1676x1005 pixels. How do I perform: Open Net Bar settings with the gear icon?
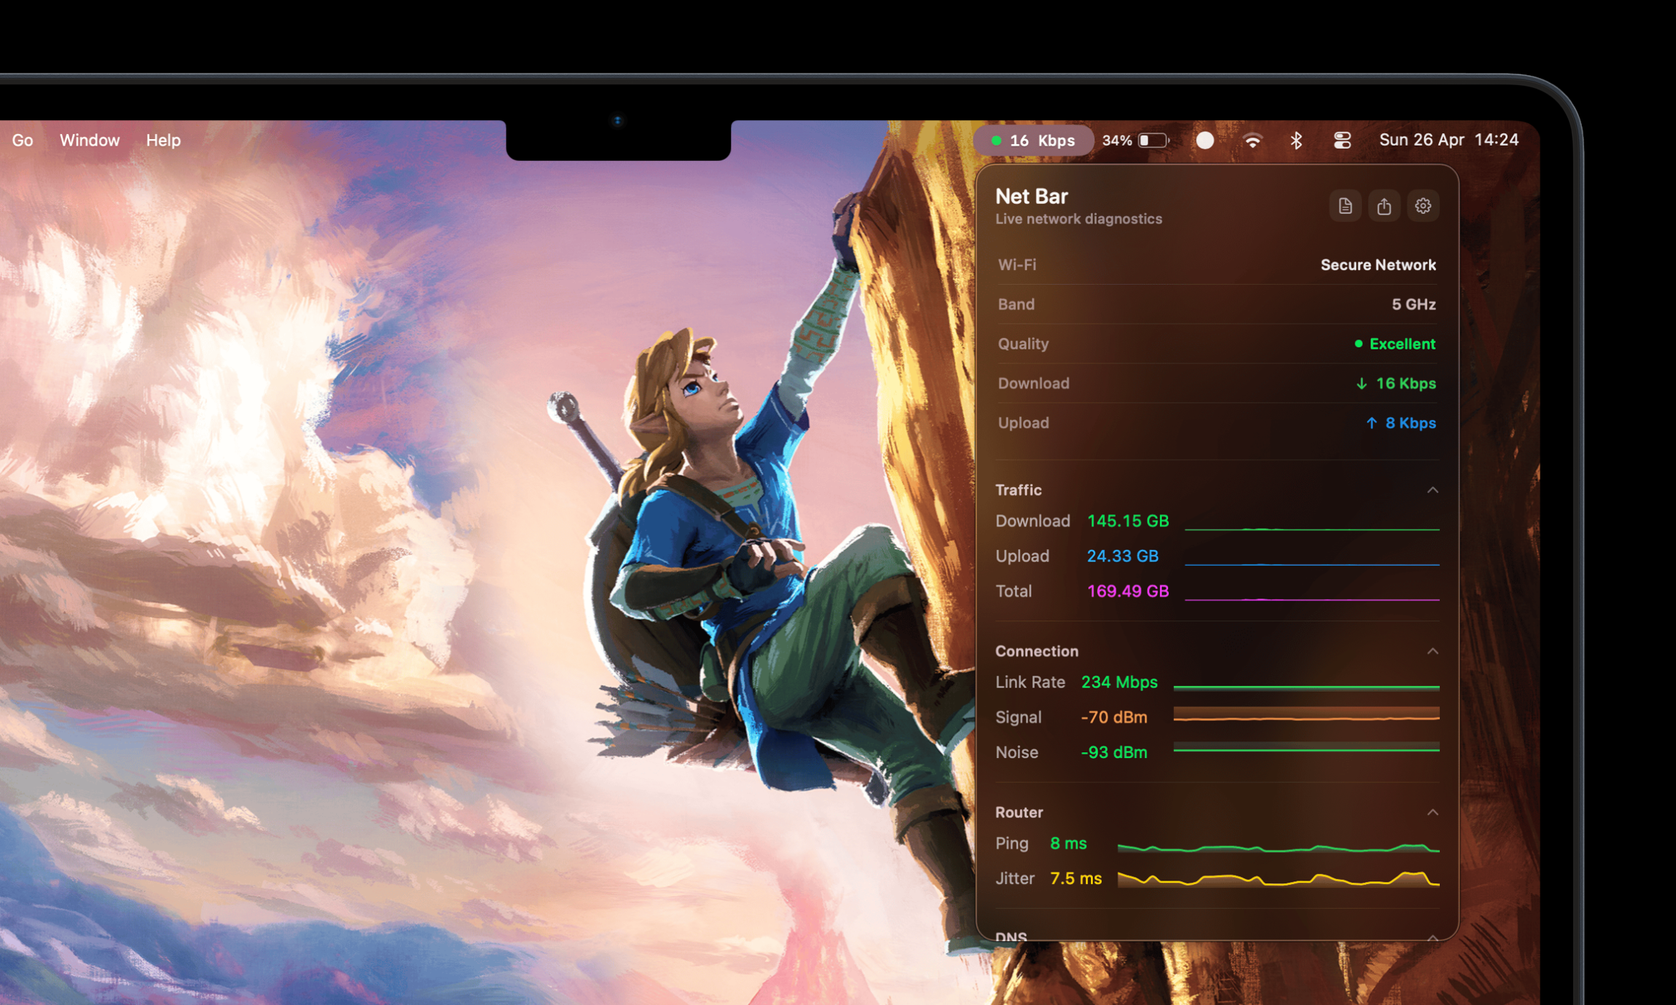click(x=1422, y=206)
